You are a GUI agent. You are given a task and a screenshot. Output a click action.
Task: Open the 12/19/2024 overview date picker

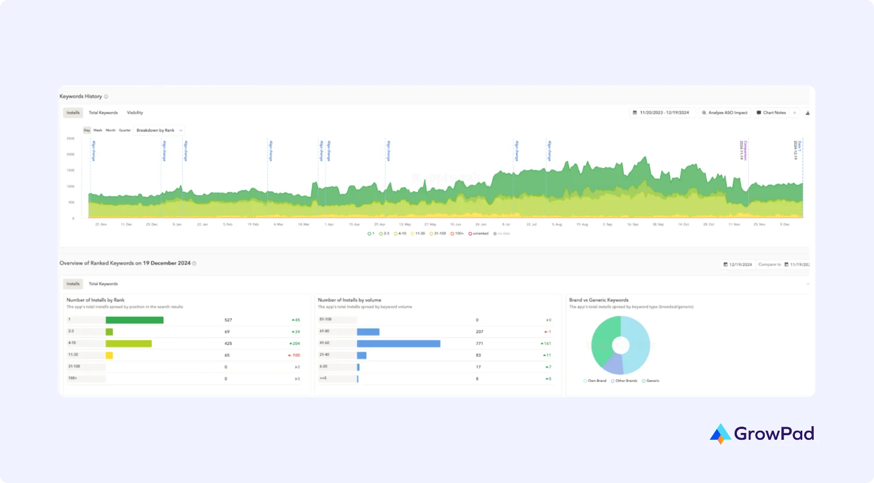(737, 265)
